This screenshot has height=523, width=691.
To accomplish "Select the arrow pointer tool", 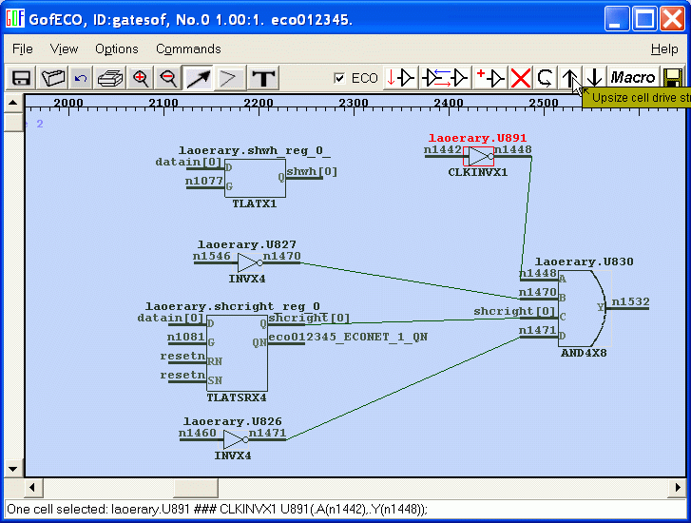I will point(199,78).
